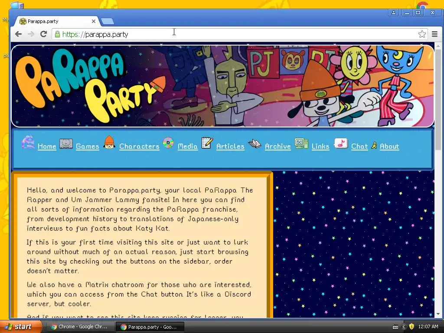Switch to 'Chrome - Google Chr...' taskbar item
This screenshot has width=444, height=333.
click(x=79, y=327)
